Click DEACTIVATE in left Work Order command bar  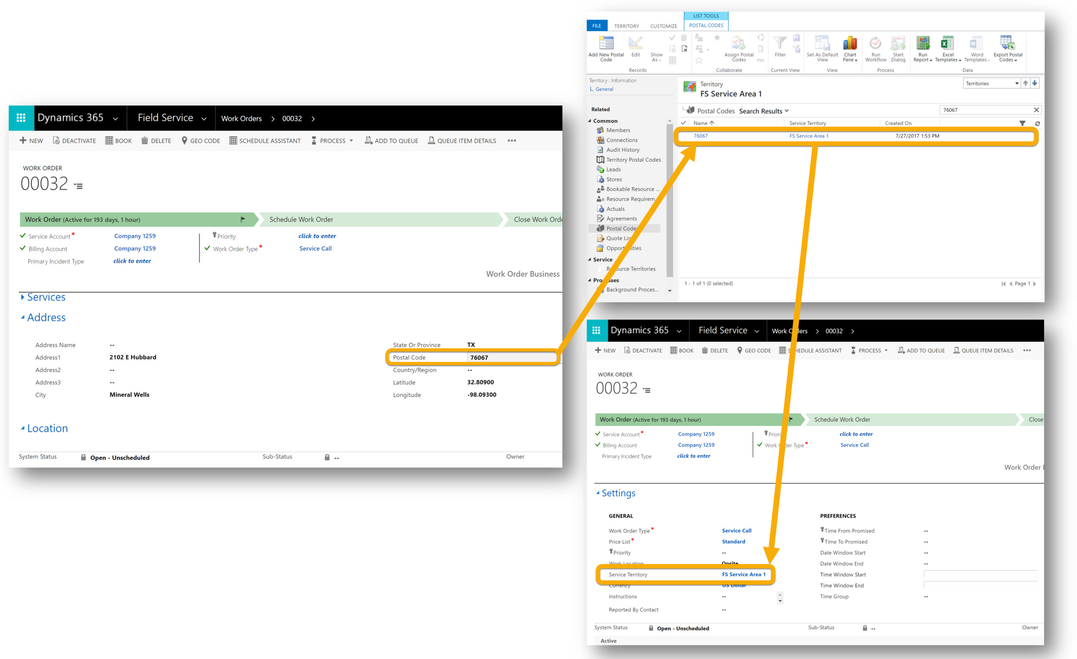coord(74,141)
